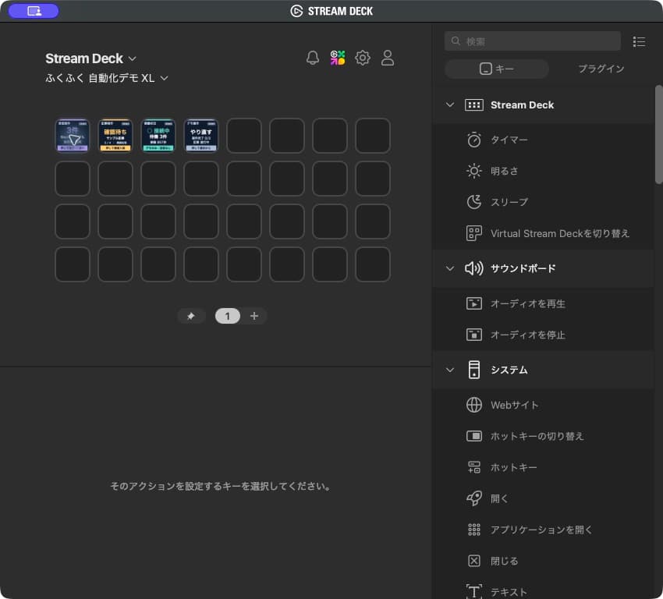The image size is (663, 599).
Task: Switch to the キー tab
Action: click(x=497, y=69)
